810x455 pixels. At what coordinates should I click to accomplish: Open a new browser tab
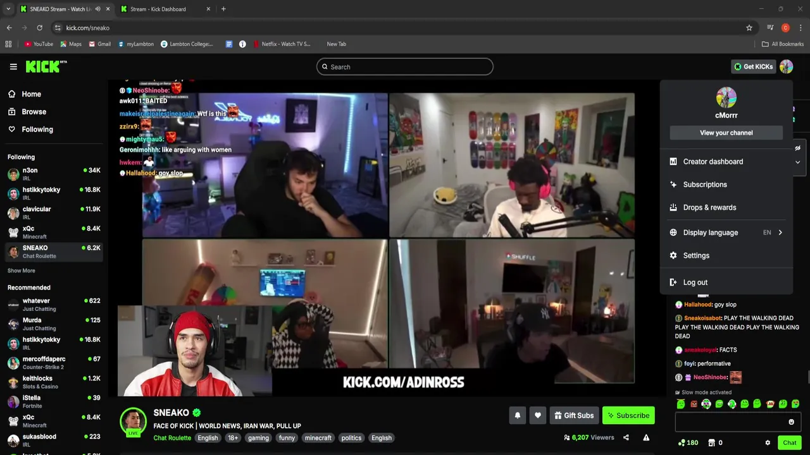(223, 9)
